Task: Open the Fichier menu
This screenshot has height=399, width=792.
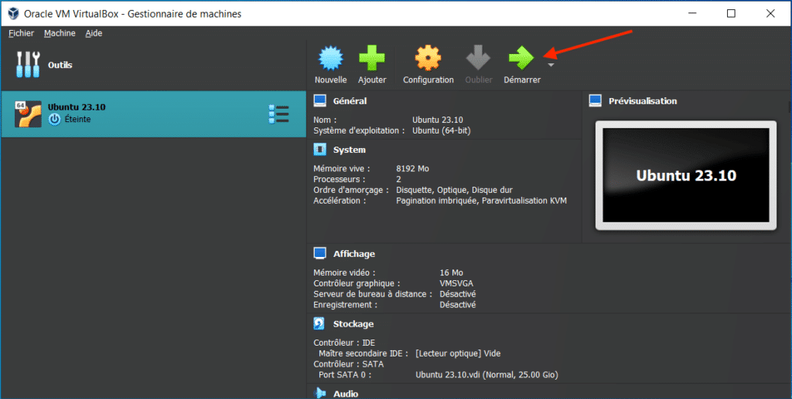Action: [x=21, y=33]
